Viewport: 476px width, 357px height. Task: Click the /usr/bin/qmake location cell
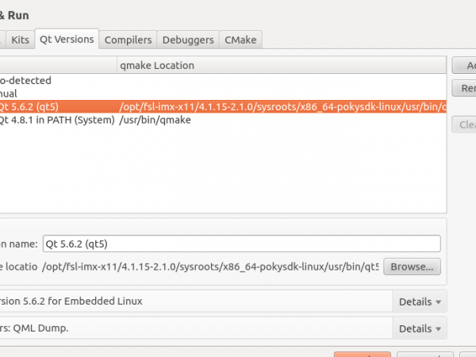pyautogui.click(x=155, y=120)
